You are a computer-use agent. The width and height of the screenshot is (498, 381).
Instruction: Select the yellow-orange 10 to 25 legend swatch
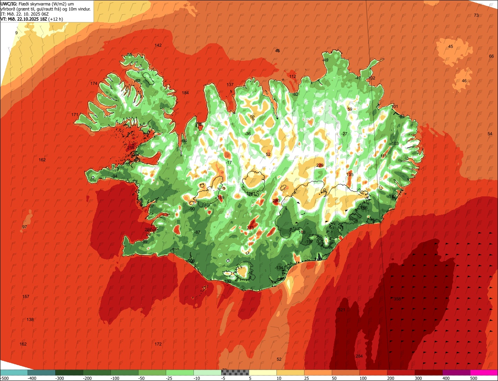pyautogui.click(x=290, y=372)
